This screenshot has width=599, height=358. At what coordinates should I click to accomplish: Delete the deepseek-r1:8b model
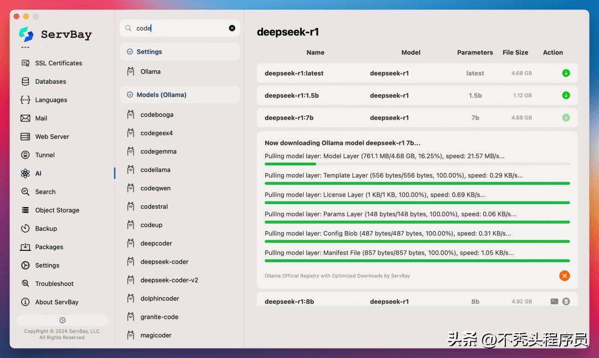[567, 301]
